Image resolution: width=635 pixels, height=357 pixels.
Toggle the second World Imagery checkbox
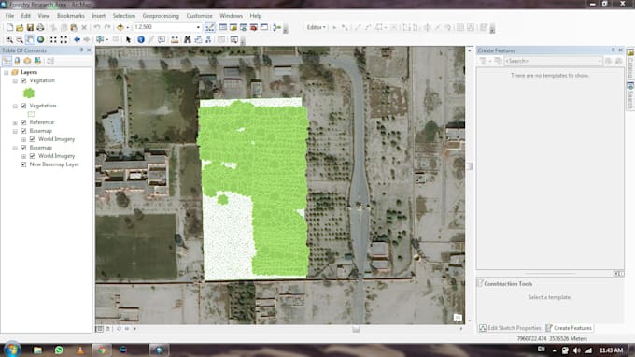pyautogui.click(x=33, y=156)
